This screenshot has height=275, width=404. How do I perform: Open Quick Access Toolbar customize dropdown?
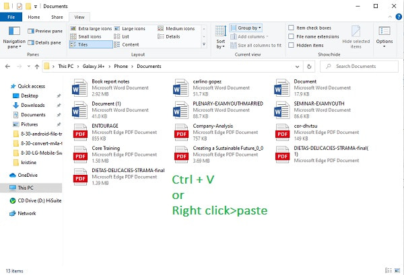pos(36,6)
